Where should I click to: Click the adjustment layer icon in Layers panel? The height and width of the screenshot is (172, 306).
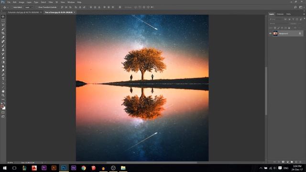tap(287, 162)
